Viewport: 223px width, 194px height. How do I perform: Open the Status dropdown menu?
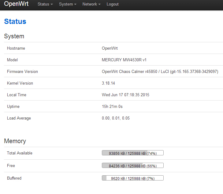tap(45, 4)
